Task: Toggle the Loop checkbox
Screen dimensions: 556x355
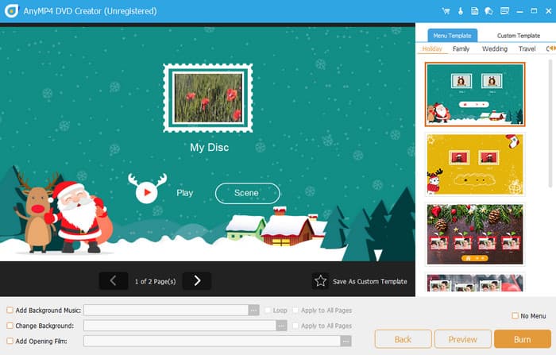Action: pos(268,311)
